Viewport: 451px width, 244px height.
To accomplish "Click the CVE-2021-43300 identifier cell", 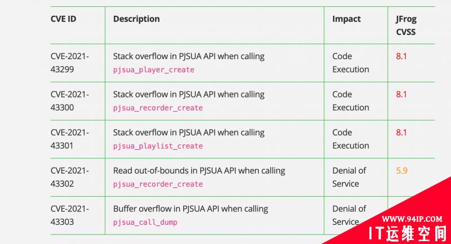I will [x=69, y=101].
